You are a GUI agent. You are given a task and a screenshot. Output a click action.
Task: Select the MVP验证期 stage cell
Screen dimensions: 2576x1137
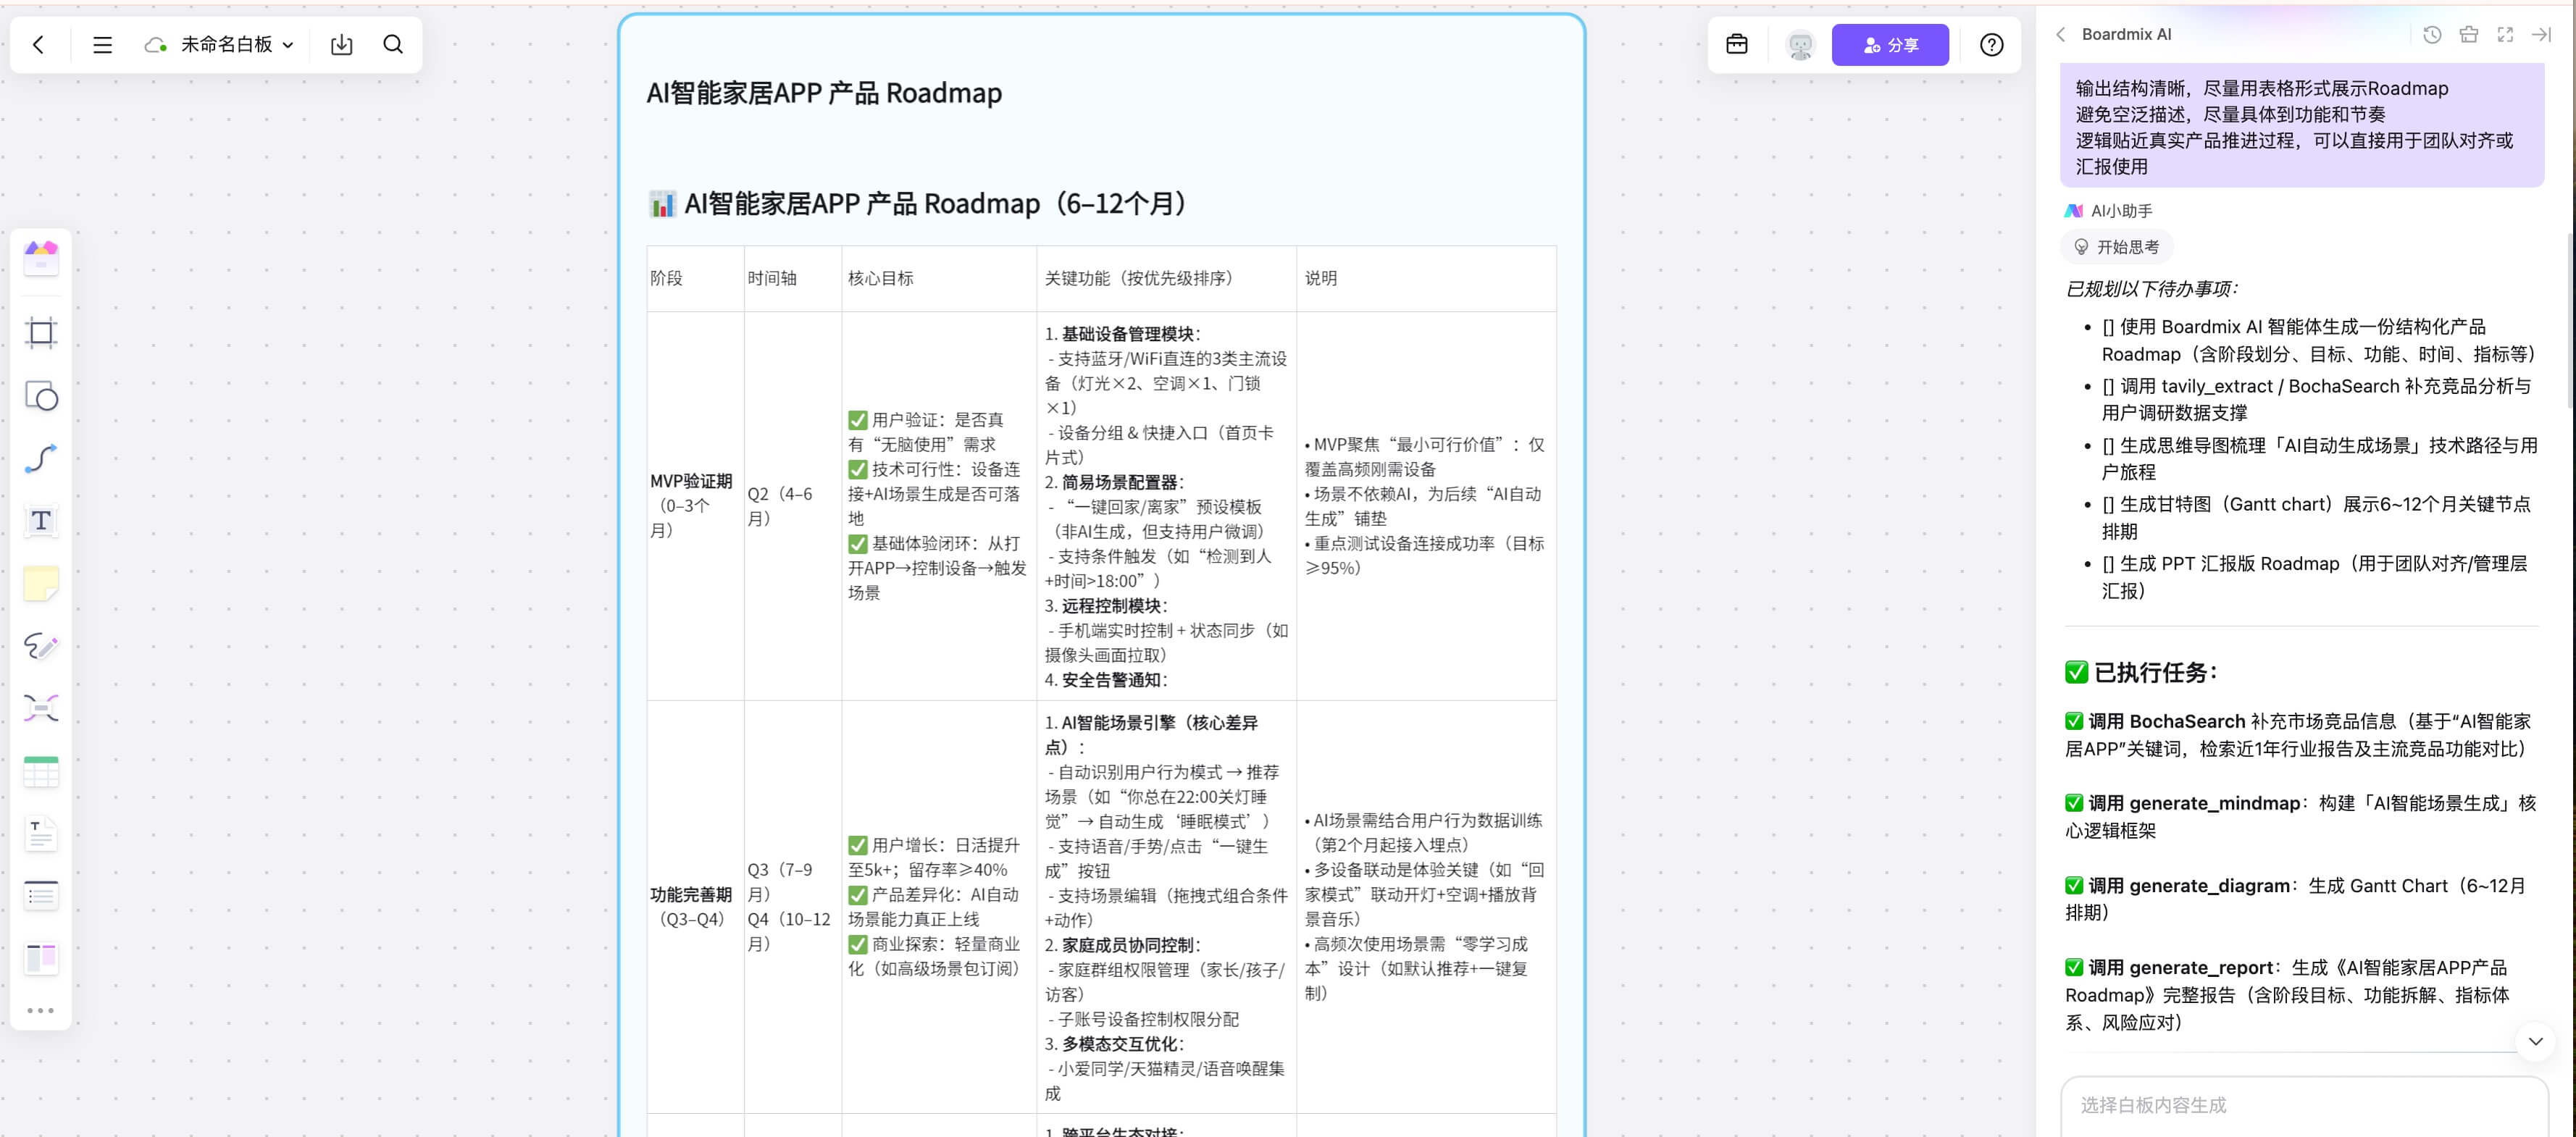coord(694,506)
